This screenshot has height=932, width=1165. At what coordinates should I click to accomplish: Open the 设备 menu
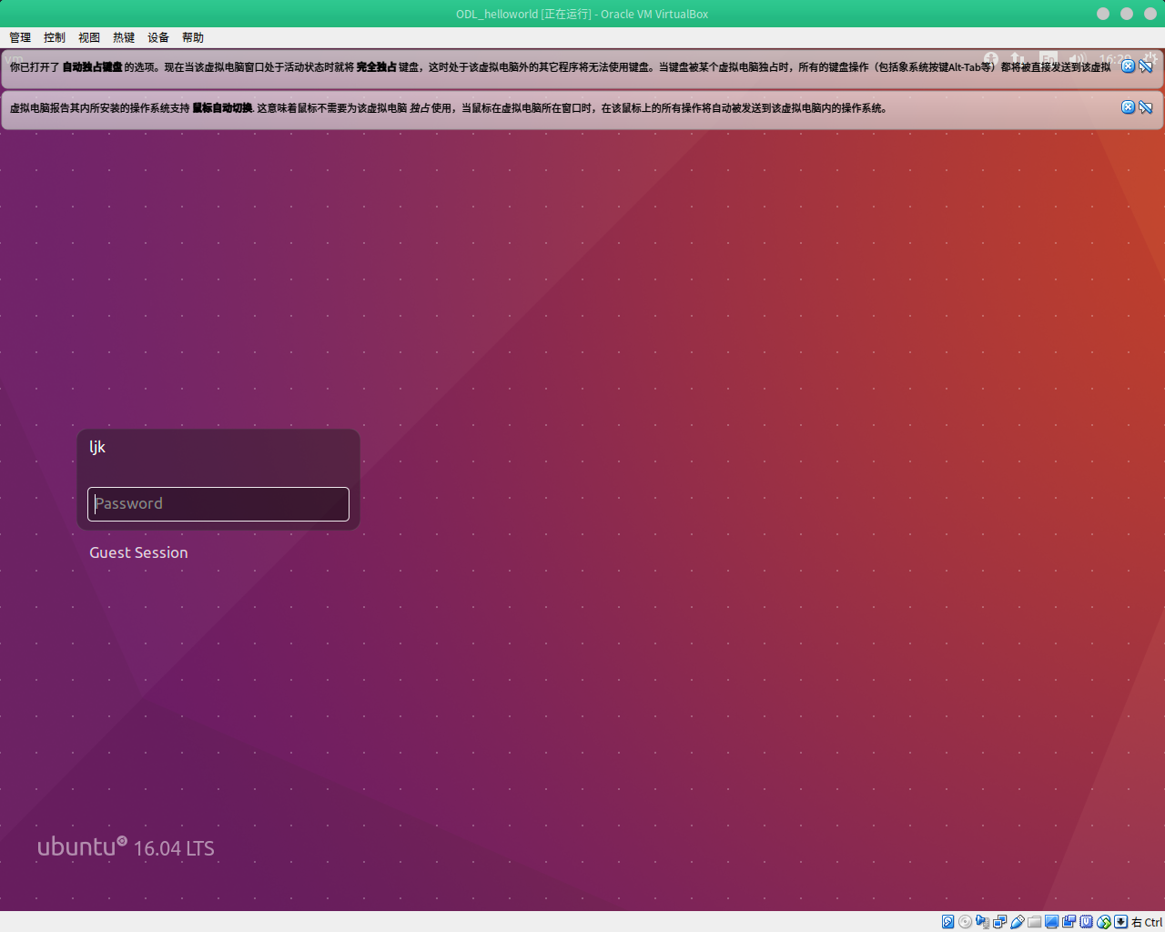tap(158, 37)
